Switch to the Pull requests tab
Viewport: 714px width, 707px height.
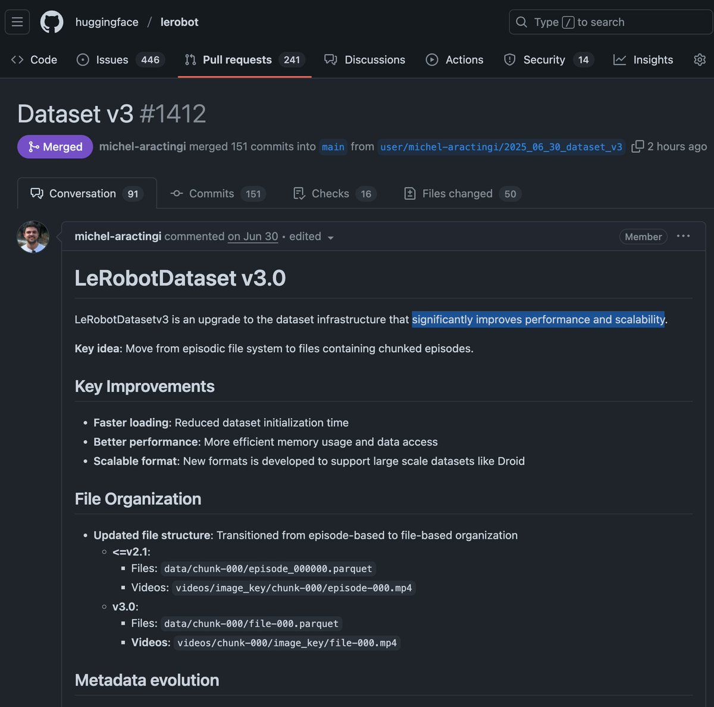(245, 59)
